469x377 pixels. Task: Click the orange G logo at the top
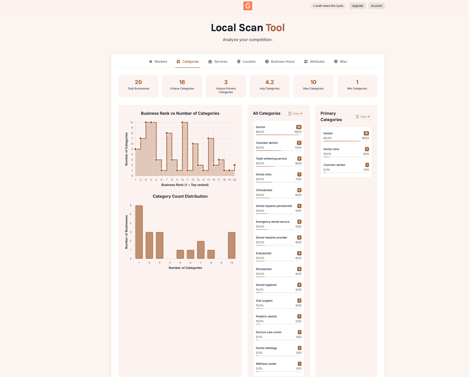pyautogui.click(x=247, y=6)
